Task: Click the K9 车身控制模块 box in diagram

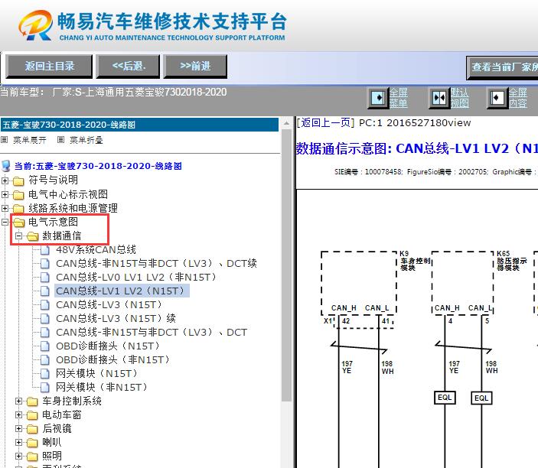Action: pyautogui.click(x=359, y=283)
